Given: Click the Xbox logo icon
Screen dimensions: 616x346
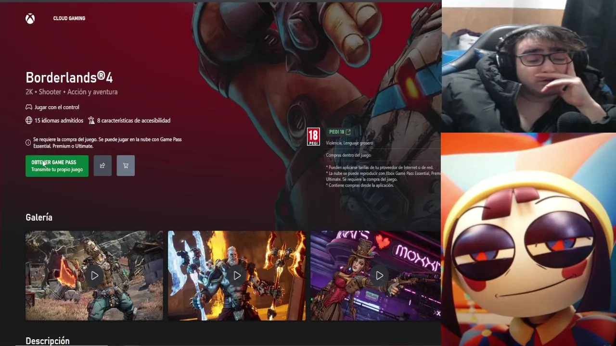Looking at the screenshot, I should click(30, 18).
